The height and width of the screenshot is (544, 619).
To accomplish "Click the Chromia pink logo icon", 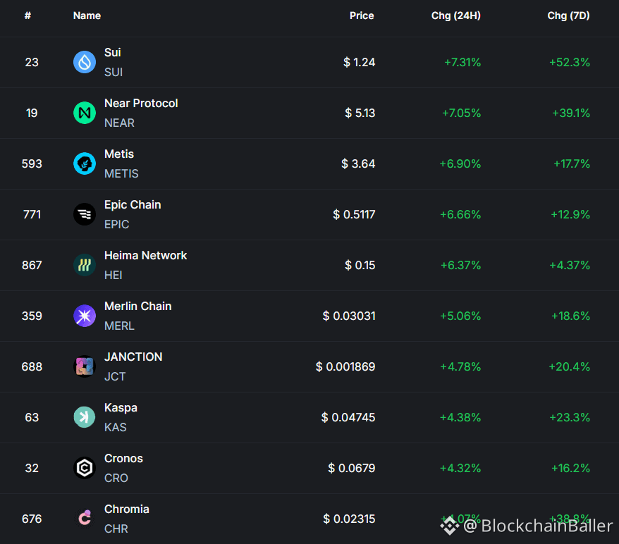I will click(x=85, y=519).
